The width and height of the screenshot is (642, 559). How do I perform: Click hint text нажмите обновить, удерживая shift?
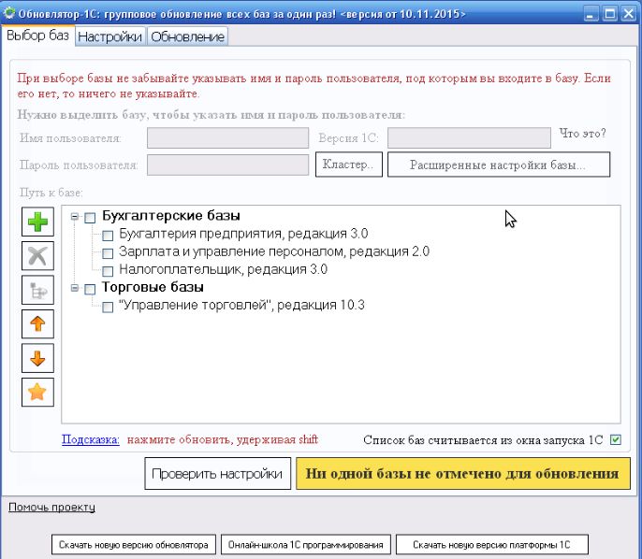(x=223, y=439)
